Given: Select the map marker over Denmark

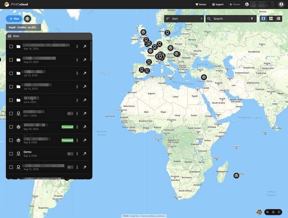Looking at the screenshot, I should pos(167,33).
